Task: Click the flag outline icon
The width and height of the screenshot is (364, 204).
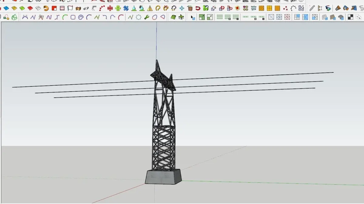Action: [70, 8]
